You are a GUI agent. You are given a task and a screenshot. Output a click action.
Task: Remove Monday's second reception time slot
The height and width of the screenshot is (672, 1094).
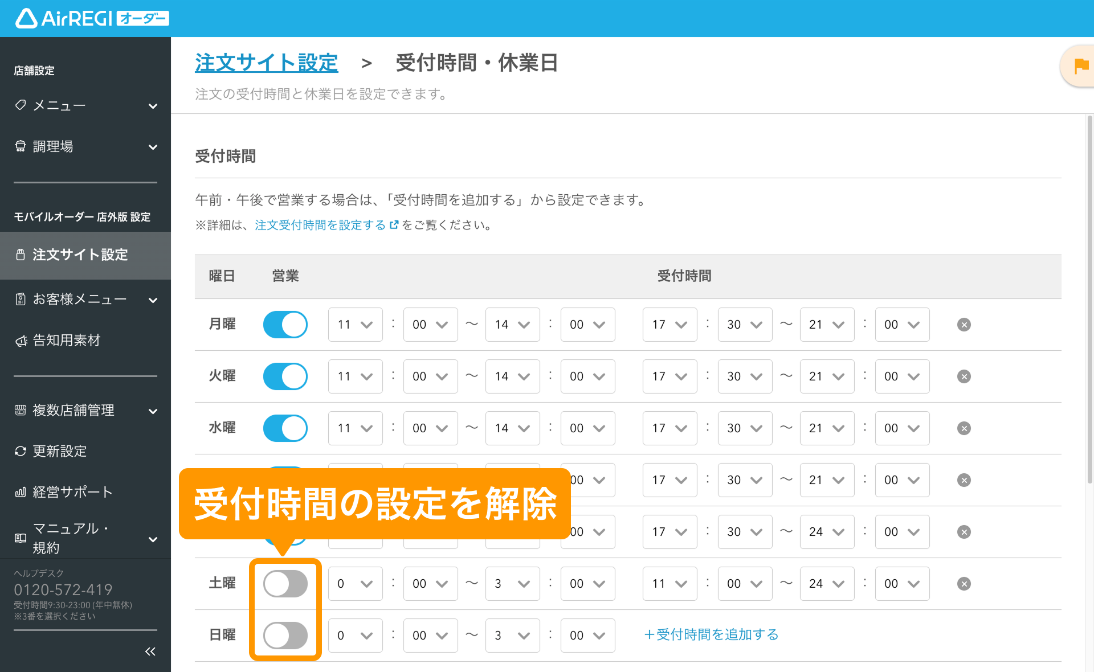[964, 325]
